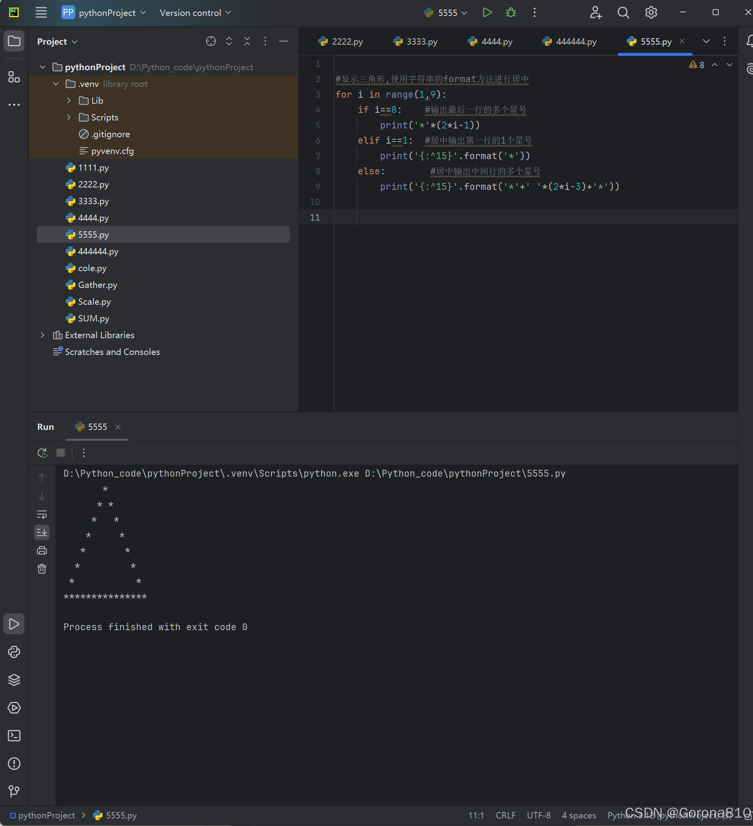The image size is (753, 826).
Task: Open the Python Console tool window
Action: point(14,652)
